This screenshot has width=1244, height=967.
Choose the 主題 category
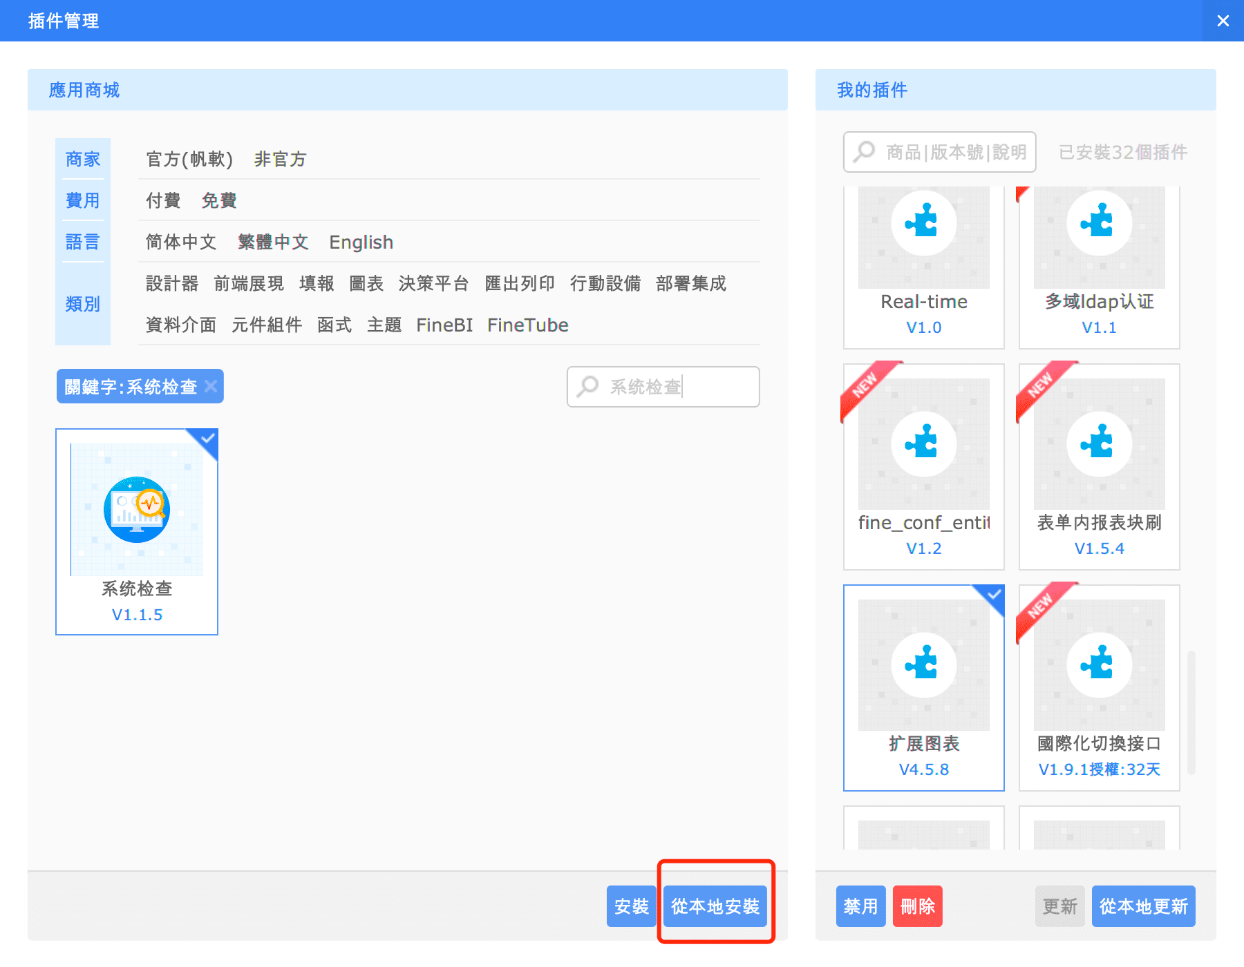384,325
